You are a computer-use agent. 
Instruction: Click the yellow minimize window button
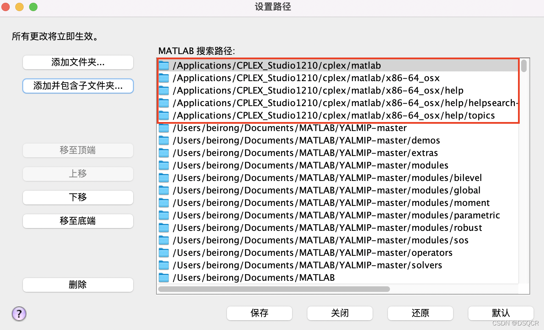click(x=19, y=7)
